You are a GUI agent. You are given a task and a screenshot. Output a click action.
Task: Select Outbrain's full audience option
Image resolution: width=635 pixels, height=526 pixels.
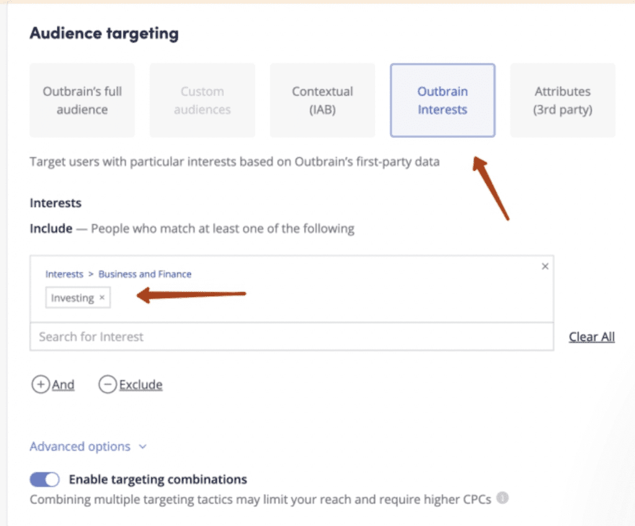click(x=82, y=100)
